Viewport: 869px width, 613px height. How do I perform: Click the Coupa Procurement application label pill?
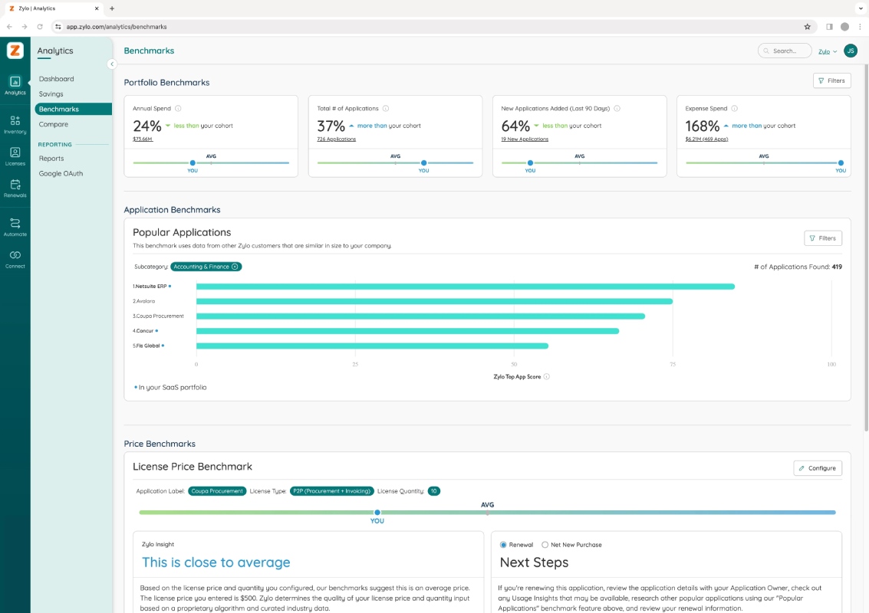[x=217, y=491]
